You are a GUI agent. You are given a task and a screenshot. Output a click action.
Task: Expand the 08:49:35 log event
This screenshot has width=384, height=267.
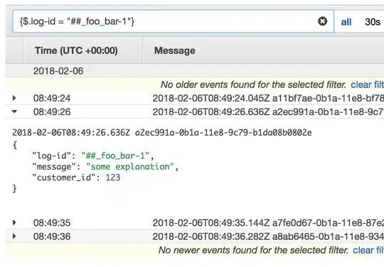(14, 223)
